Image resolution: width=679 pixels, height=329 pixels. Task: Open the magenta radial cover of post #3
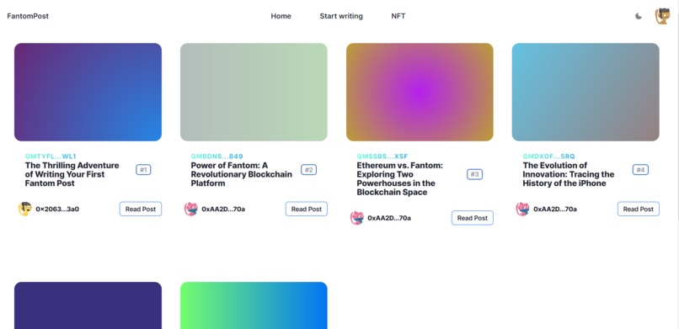[x=420, y=92]
